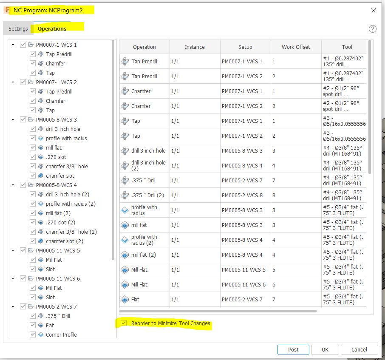The width and height of the screenshot is (385, 360).
Task: Click the 'profile with radius' operation icon
Action: [x=125, y=210]
